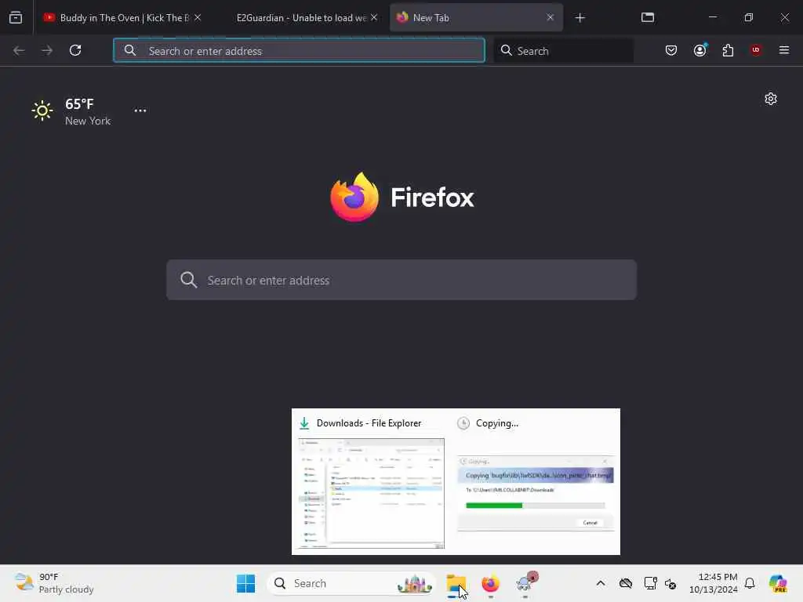Click the taskbar icon right of Firefox
The image size is (803, 602).
coord(526,583)
